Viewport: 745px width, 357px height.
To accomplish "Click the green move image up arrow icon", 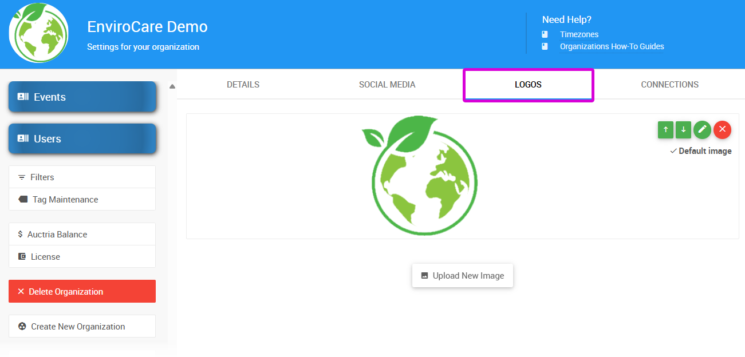I will click(665, 130).
